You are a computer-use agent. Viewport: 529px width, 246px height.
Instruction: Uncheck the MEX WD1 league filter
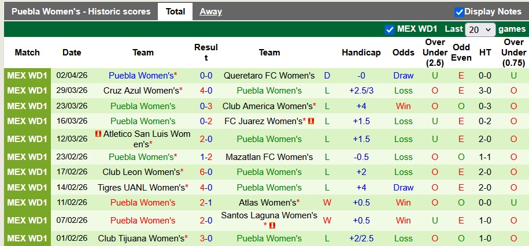point(390,29)
